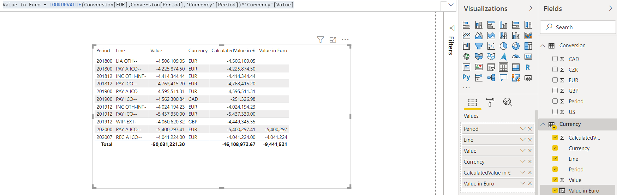Check Period checkbox under Conversion table
617x195 pixels.
(555, 101)
